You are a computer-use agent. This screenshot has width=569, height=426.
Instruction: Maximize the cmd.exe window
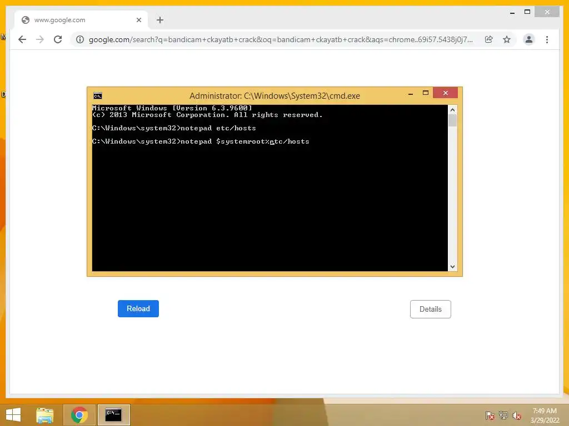[x=426, y=93]
